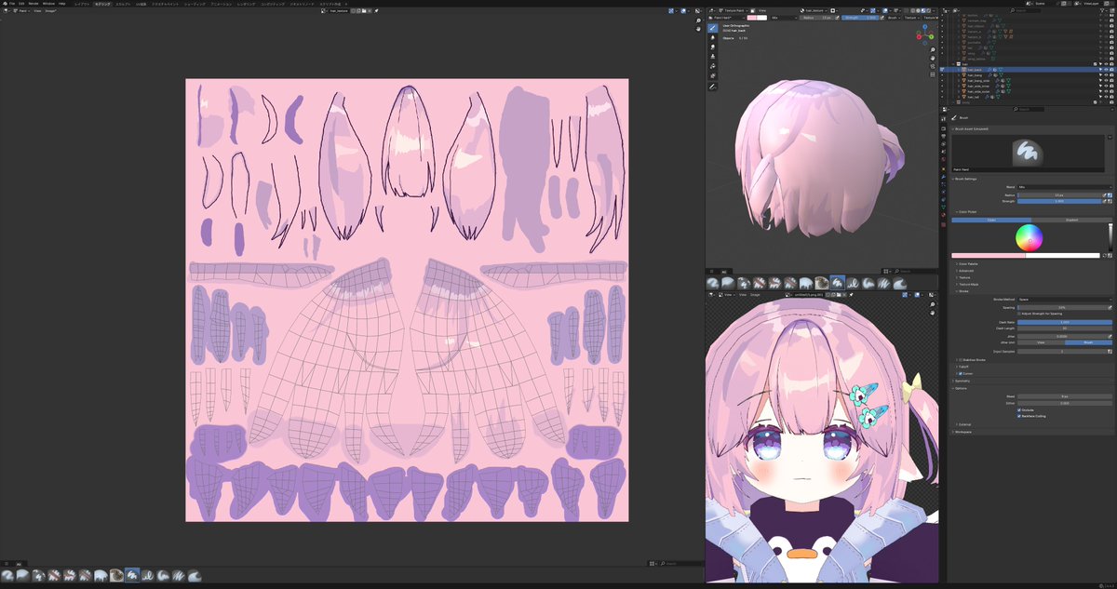Open the Object Data properties tab
The height and width of the screenshot is (589, 1117).
pyautogui.click(x=944, y=207)
